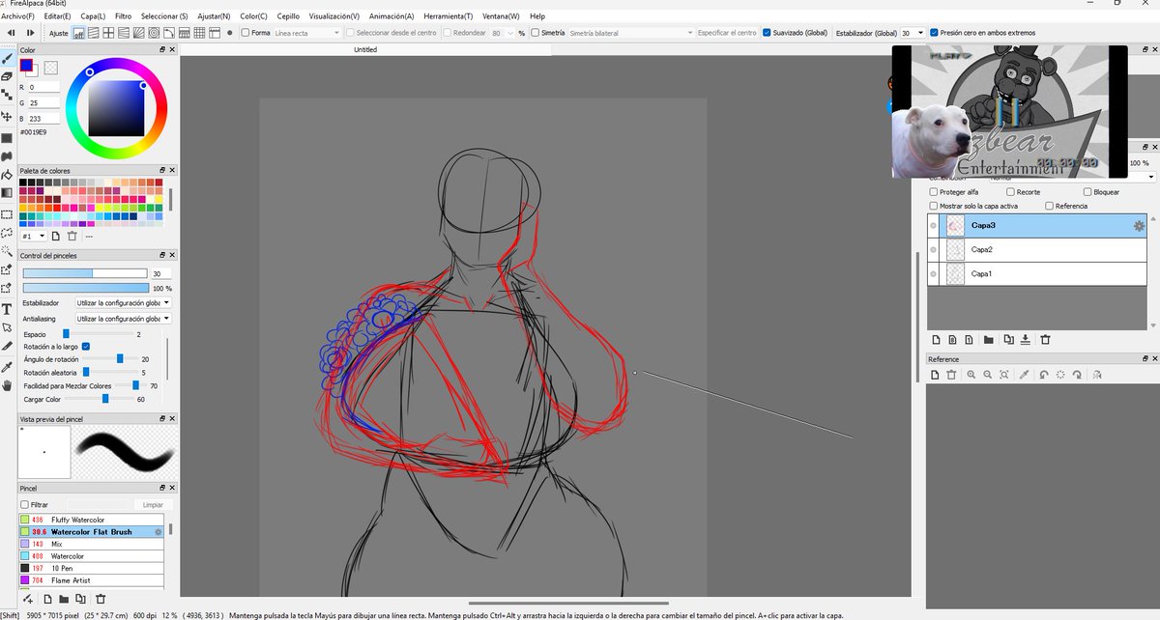Open Simetría bilateral dropdown
This screenshot has height=620, width=1160.
(x=630, y=33)
